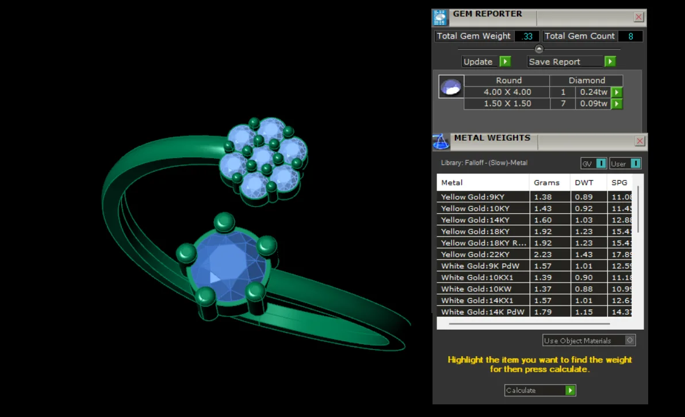The height and width of the screenshot is (417, 685).
Task: Click the Metal Weights flask icon
Action: (x=441, y=141)
